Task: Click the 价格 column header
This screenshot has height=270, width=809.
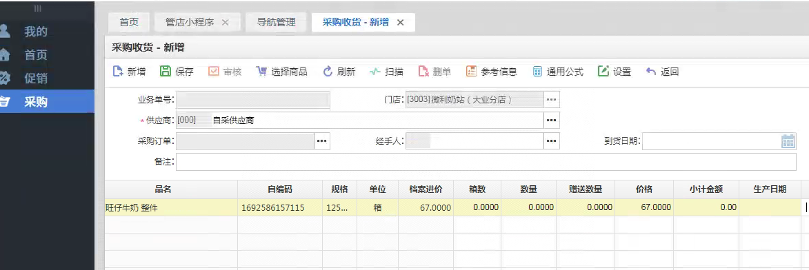Action: [644, 189]
